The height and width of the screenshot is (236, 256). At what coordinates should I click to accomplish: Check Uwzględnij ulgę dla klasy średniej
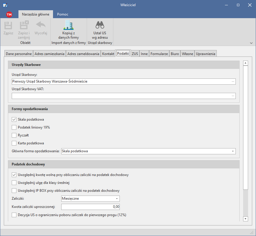click(14, 183)
